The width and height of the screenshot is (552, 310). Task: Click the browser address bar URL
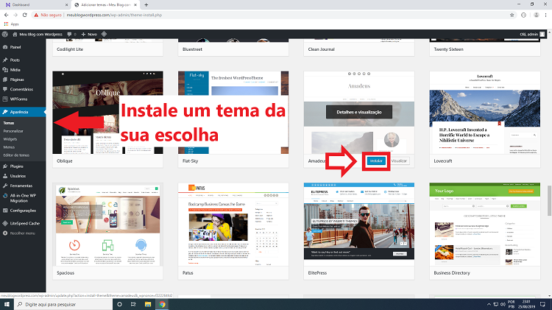[114, 15]
